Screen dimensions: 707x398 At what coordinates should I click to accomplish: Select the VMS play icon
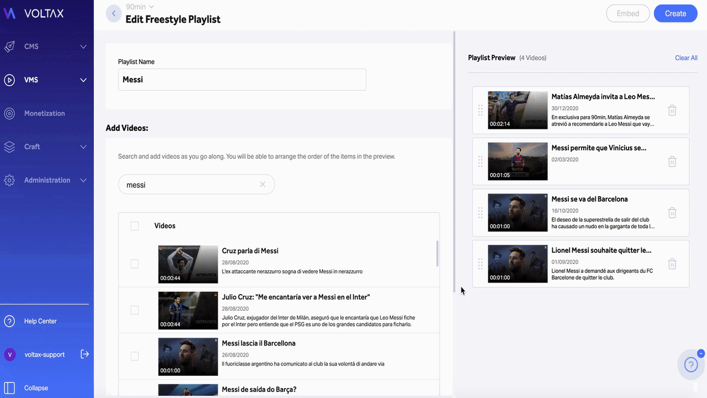(x=9, y=80)
